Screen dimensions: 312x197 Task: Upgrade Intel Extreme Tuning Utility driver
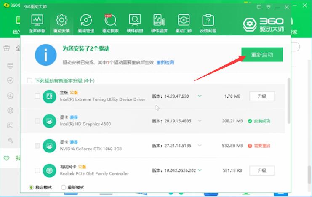262,96
